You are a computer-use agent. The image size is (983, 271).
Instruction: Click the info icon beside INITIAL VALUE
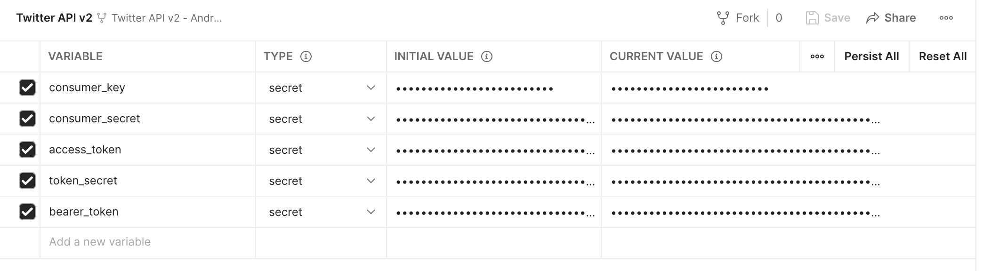pyautogui.click(x=487, y=56)
